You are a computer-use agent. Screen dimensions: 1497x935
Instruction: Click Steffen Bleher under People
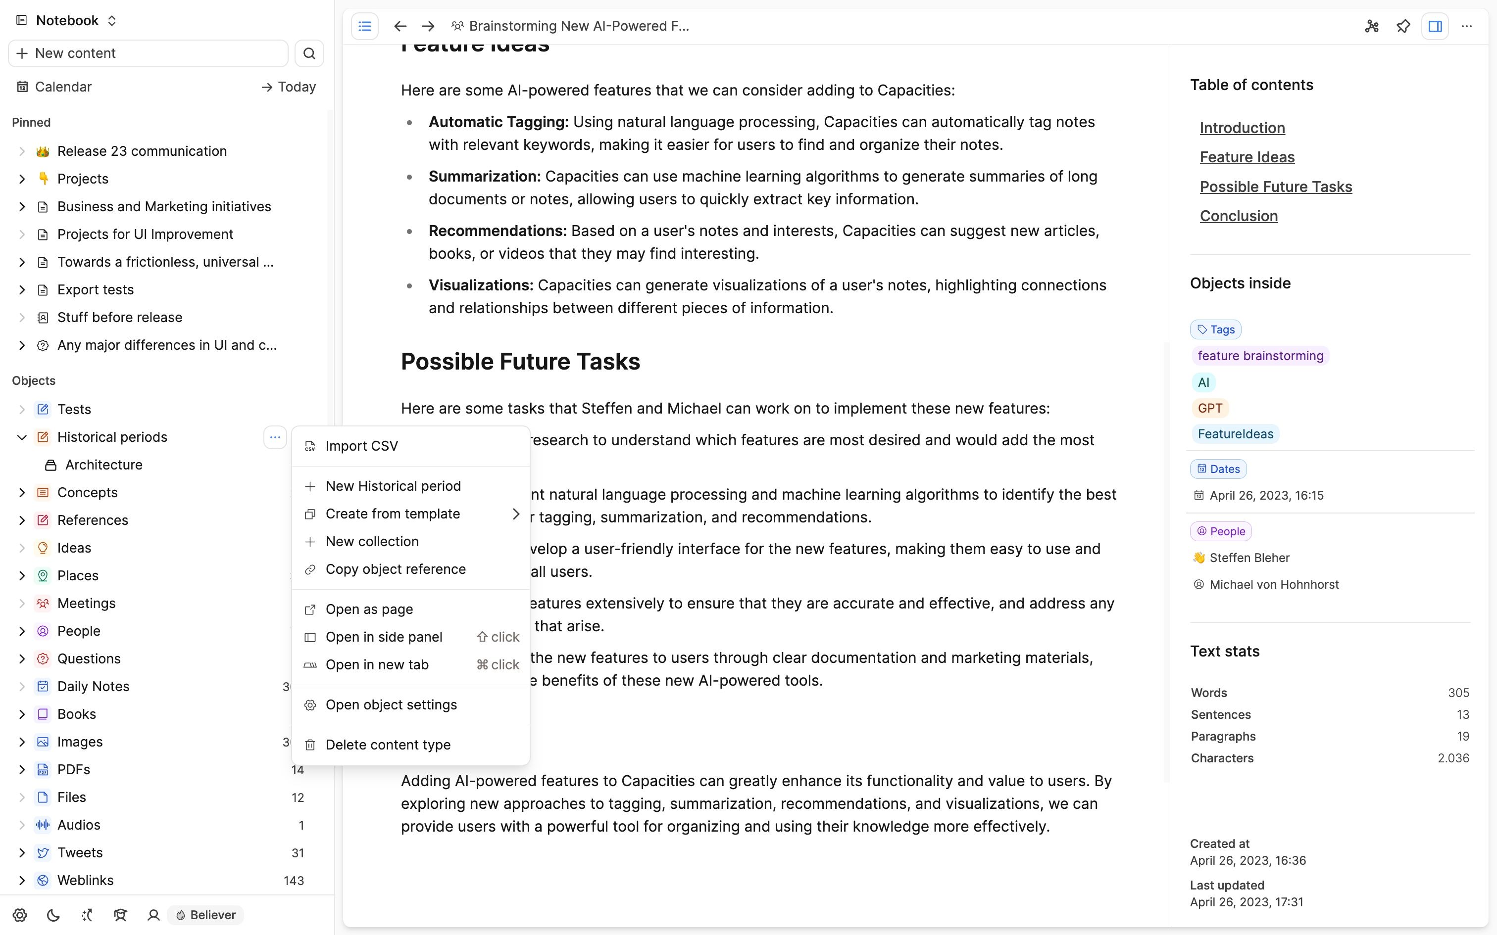[1248, 557]
